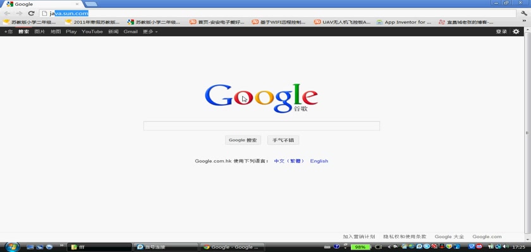The width and height of the screenshot is (531, 252).
Task: Open a new tab with the new-tab button
Action: 91,4
